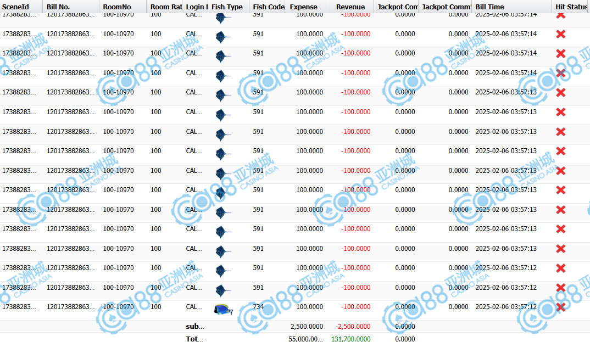
Task: Sort by the Revenue column header
Action: (x=350, y=7)
